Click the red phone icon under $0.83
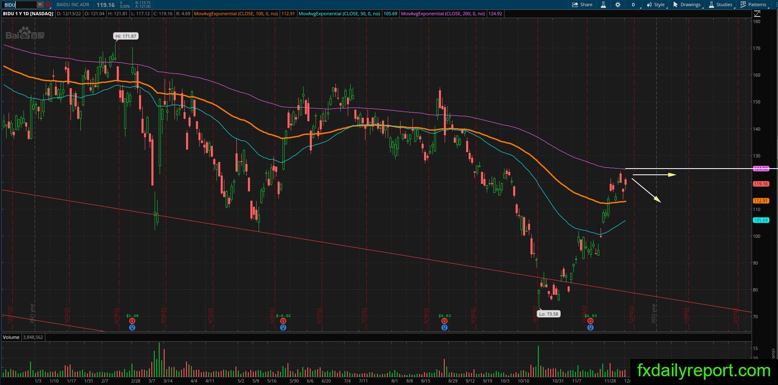778x385 pixels. click(444, 321)
